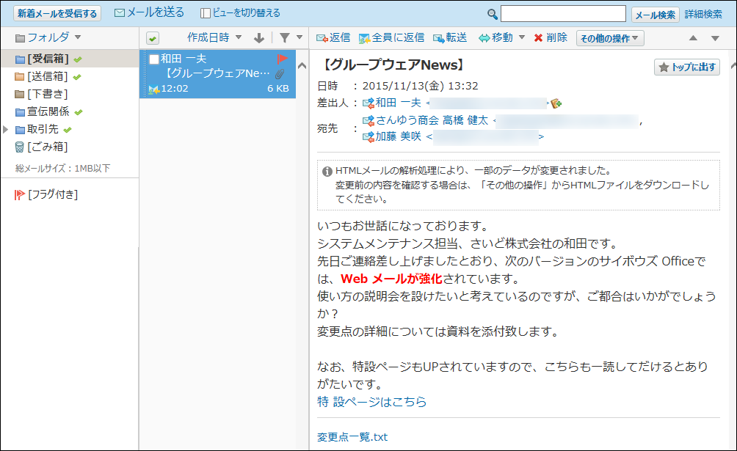Click green check beside 送信箱

(76, 76)
